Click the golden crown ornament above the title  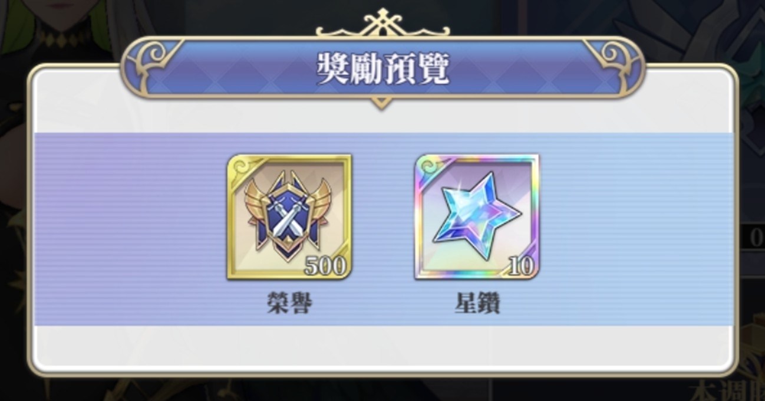(x=382, y=24)
